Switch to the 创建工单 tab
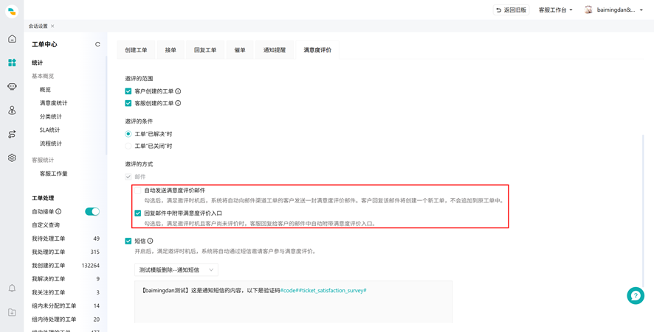Image resolution: width=654 pixels, height=332 pixels. 136,50
